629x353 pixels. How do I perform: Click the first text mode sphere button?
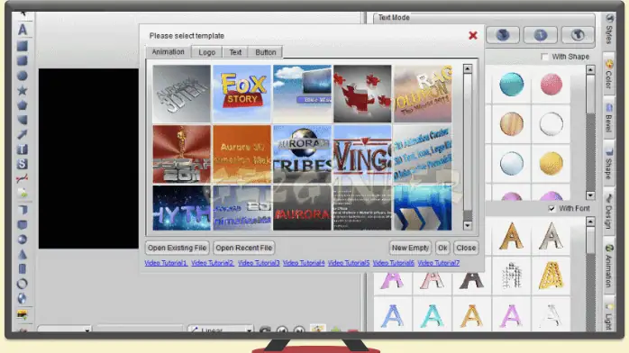click(503, 35)
